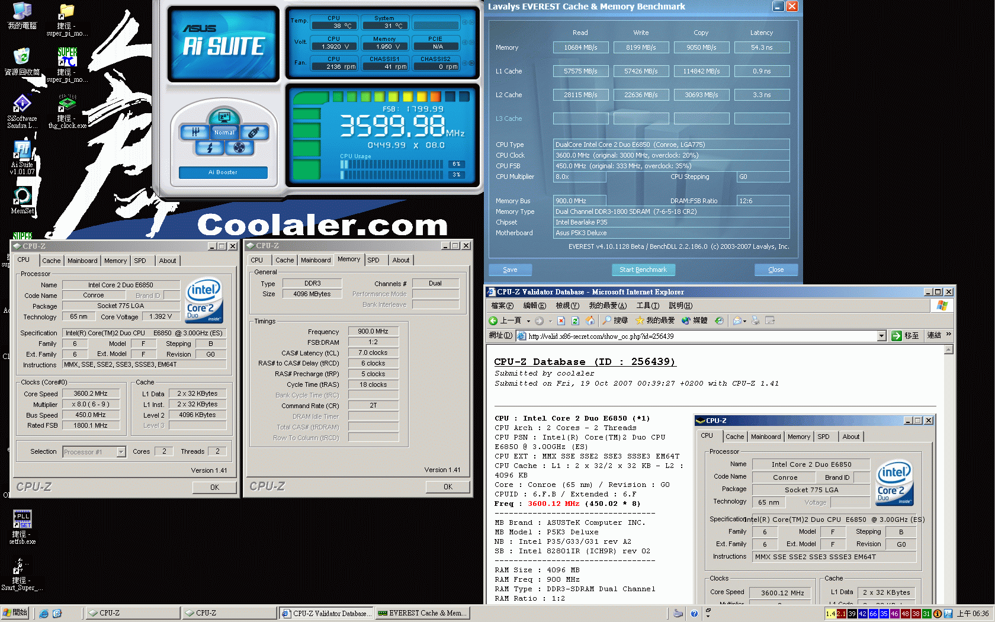Open the 開始 Start button
995x622 pixels.
click(x=15, y=613)
